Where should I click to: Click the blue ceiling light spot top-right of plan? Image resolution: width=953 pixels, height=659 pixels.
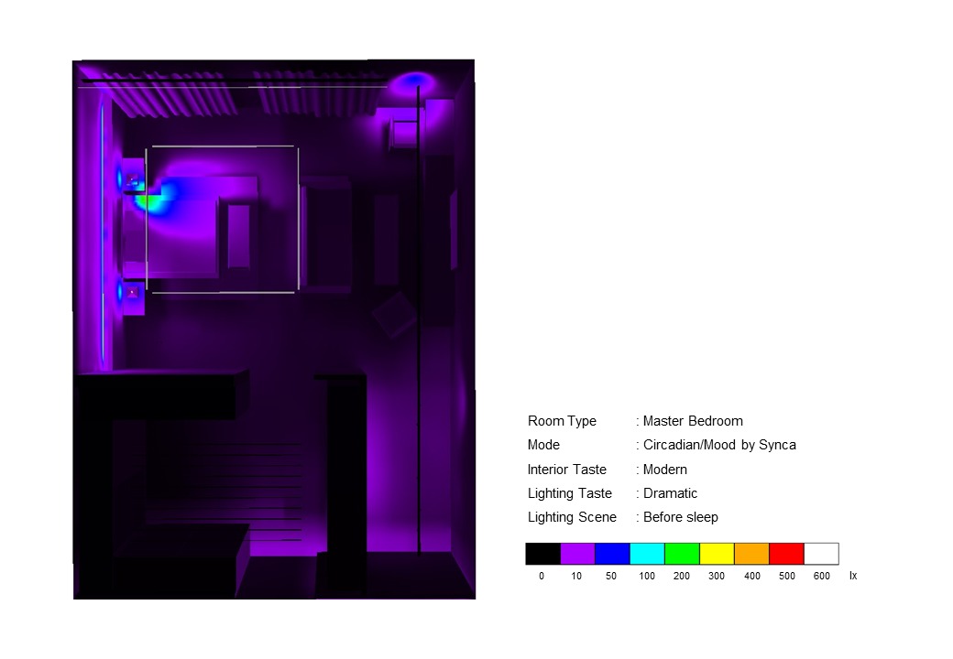tap(414, 81)
